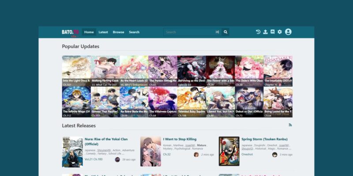Open Nura: Rise of the Yokai Clan title link
The width and height of the screenshot is (353, 176).
[106, 141]
